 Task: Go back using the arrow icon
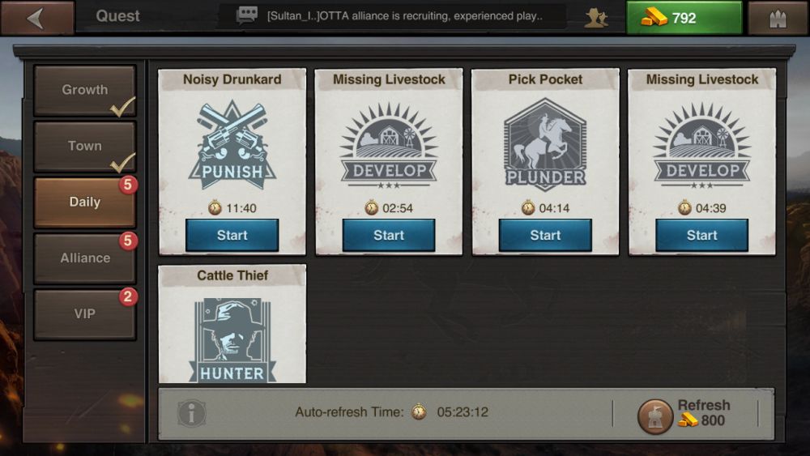pos(36,18)
